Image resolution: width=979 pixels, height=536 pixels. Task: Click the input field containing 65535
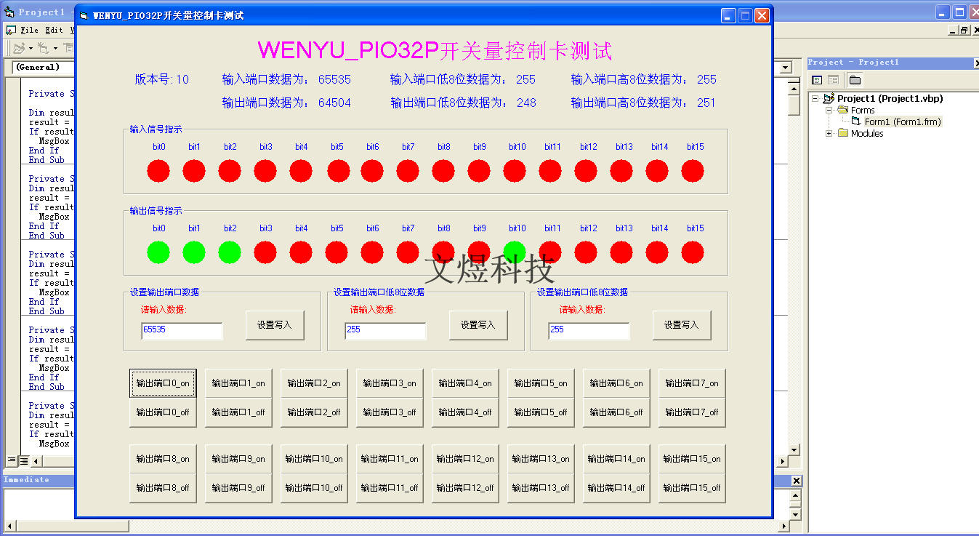pyautogui.click(x=182, y=330)
